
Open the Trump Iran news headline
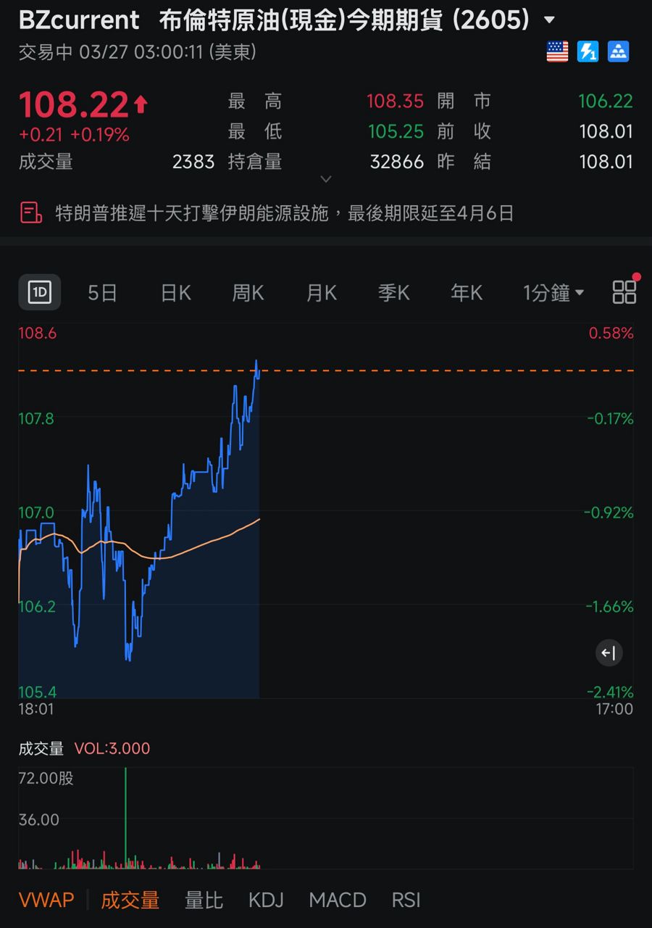(284, 213)
